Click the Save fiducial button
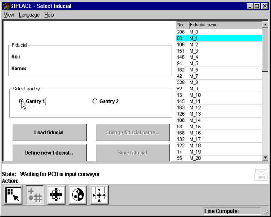The width and height of the screenshot is (271, 217). pos(133,153)
